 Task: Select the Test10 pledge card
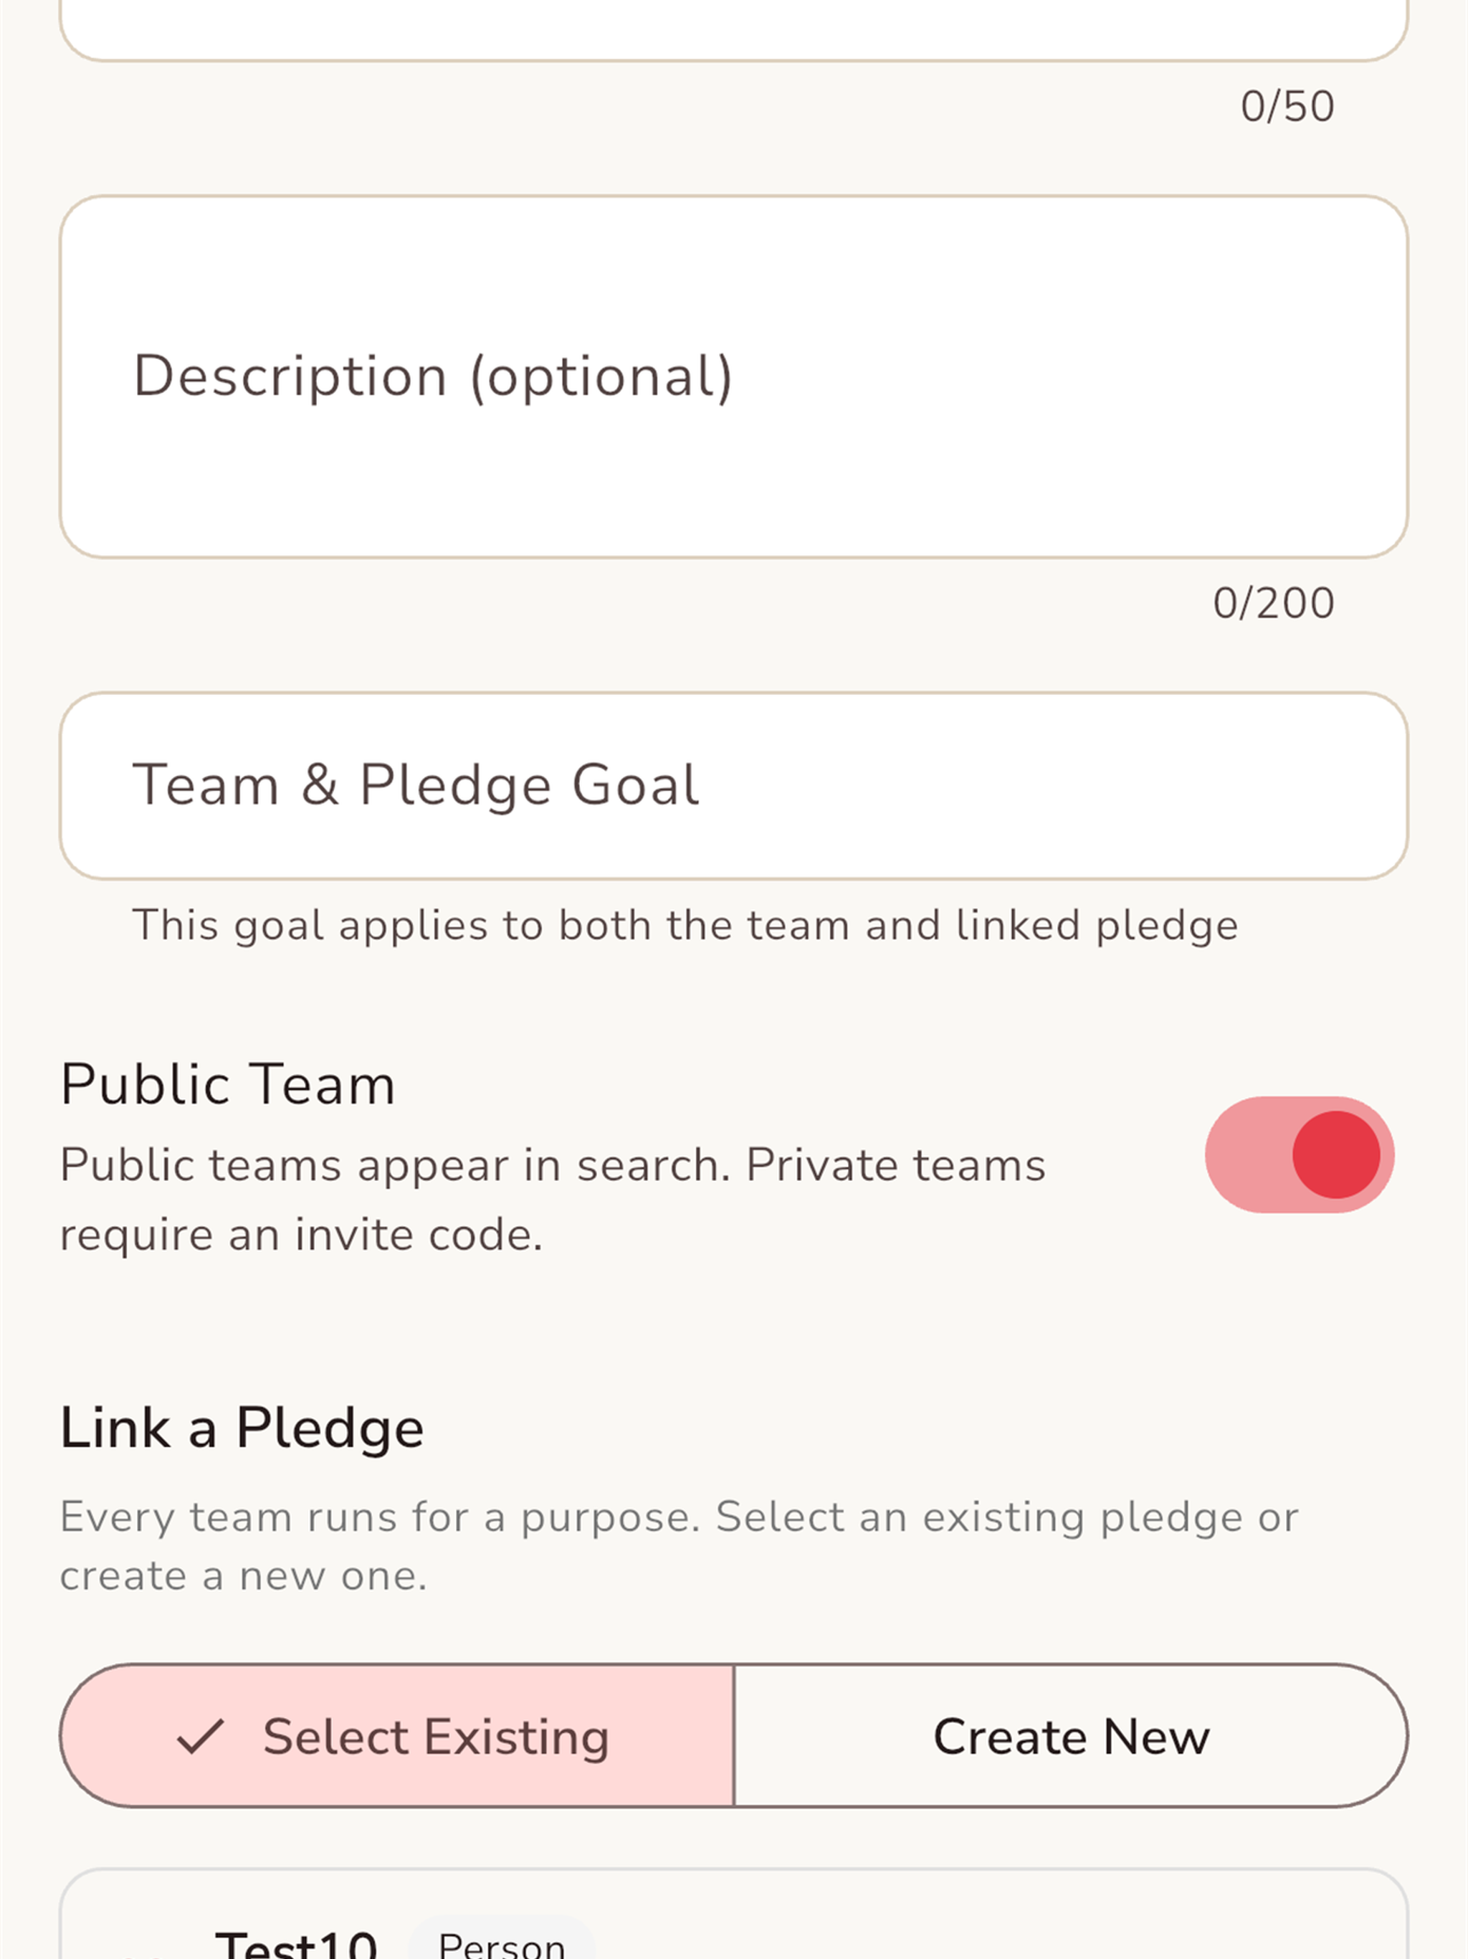coord(734,1915)
